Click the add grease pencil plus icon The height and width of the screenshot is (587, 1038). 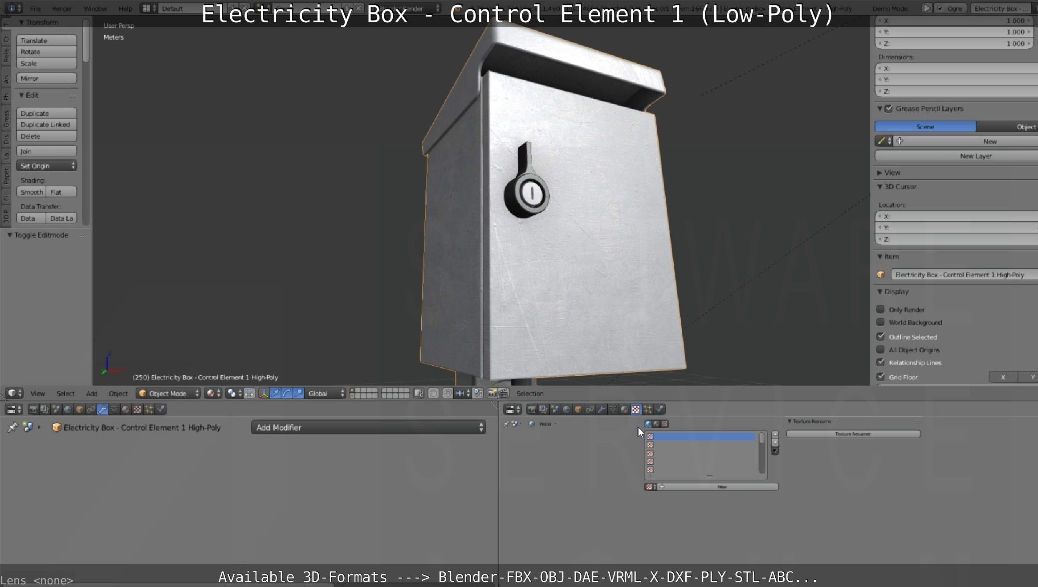(900, 141)
